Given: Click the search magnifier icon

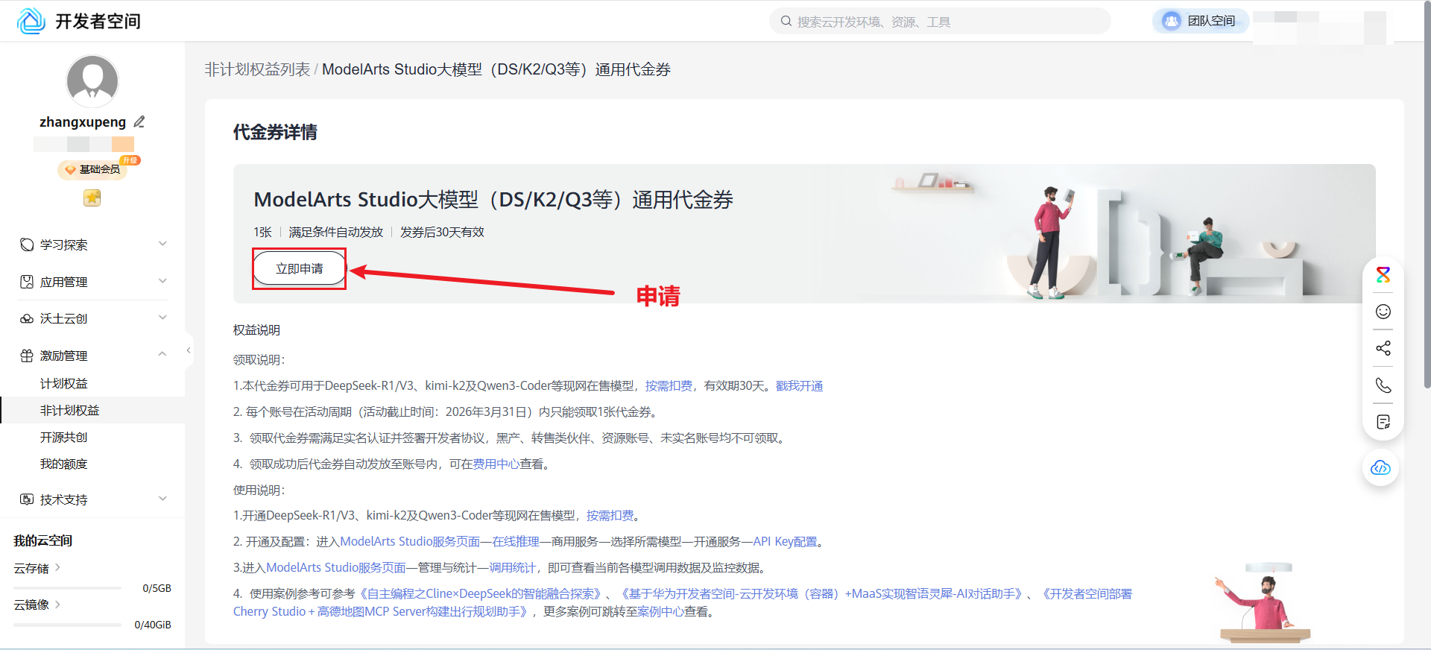Looking at the screenshot, I should [786, 21].
